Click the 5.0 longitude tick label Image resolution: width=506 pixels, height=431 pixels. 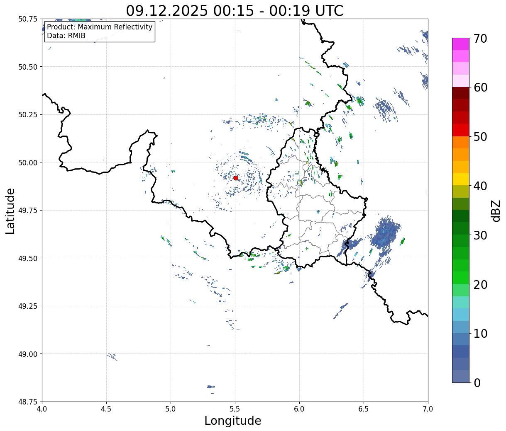171,409
